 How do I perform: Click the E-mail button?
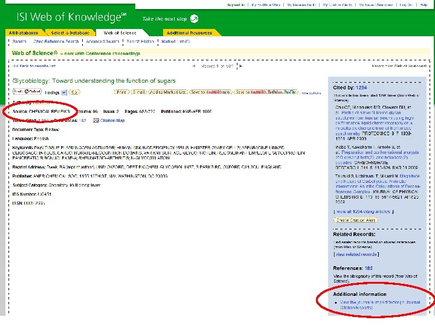click(x=139, y=92)
